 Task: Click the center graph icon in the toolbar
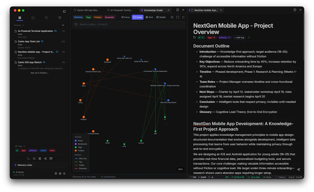coord(172,17)
